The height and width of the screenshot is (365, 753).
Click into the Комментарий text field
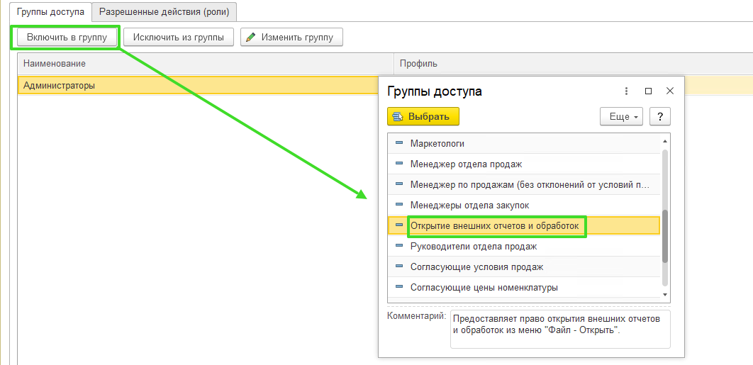click(x=560, y=329)
